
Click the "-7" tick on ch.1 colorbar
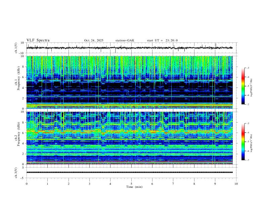[x=248, y=104]
